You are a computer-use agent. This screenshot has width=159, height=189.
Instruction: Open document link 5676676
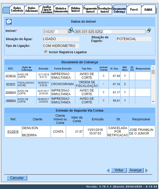point(11,84)
